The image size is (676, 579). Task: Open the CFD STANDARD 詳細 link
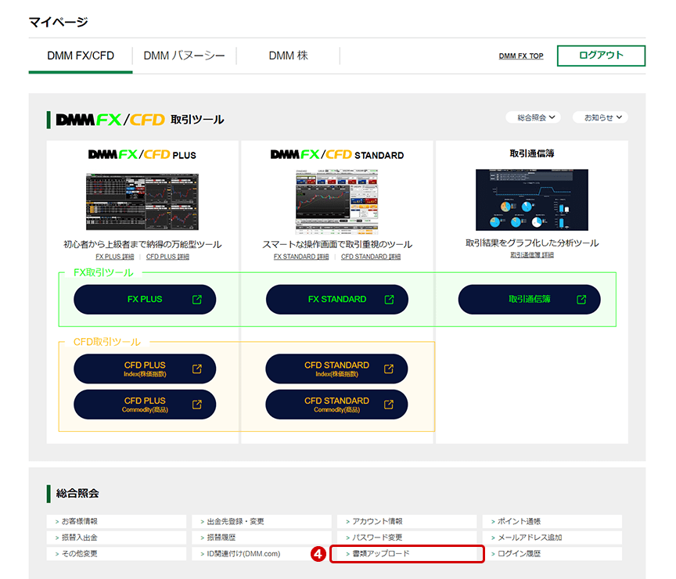pos(371,257)
